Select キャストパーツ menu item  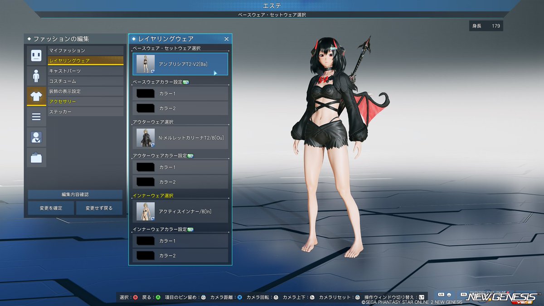pos(86,71)
